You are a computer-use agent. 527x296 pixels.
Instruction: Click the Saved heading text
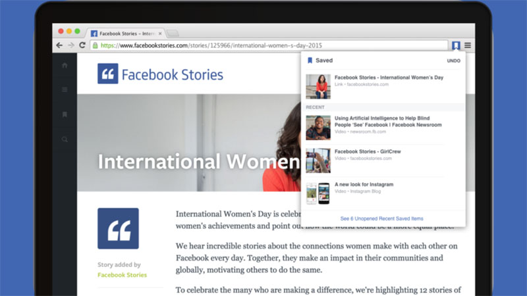tap(324, 61)
